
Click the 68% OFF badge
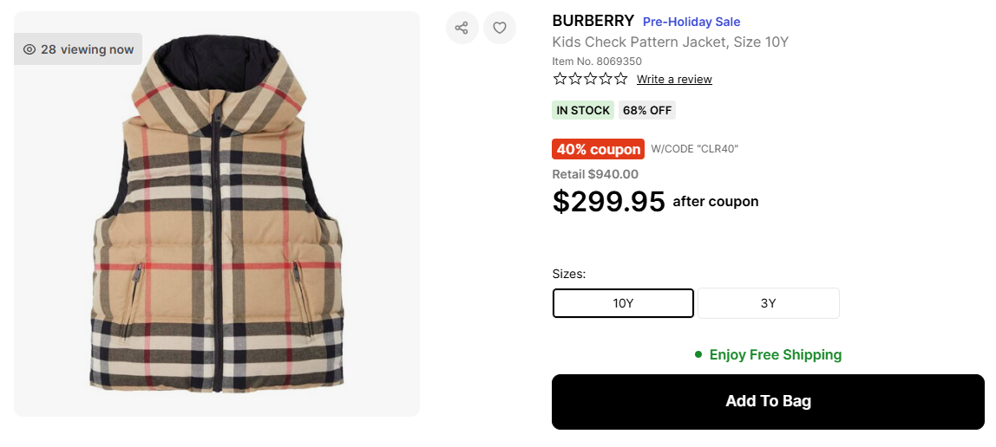(647, 110)
